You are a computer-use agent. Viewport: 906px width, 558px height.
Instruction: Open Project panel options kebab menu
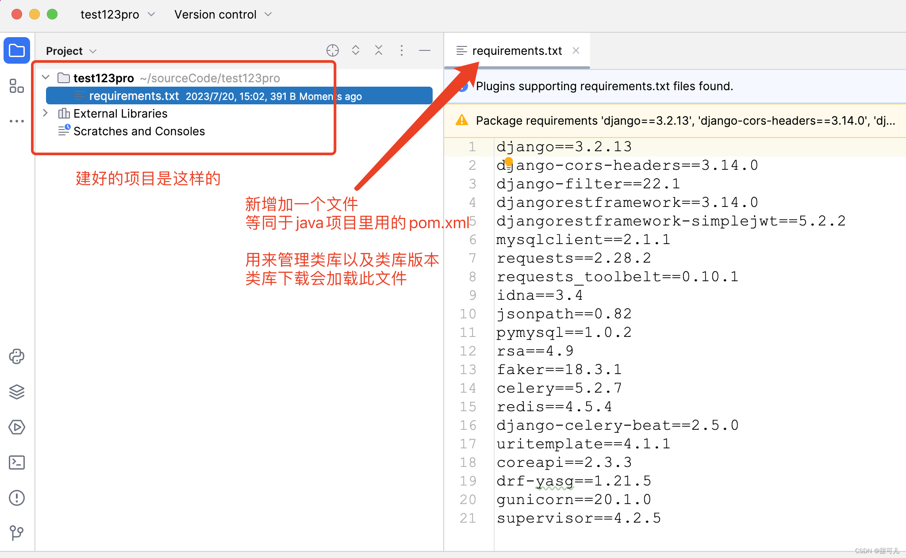(x=402, y=50)
